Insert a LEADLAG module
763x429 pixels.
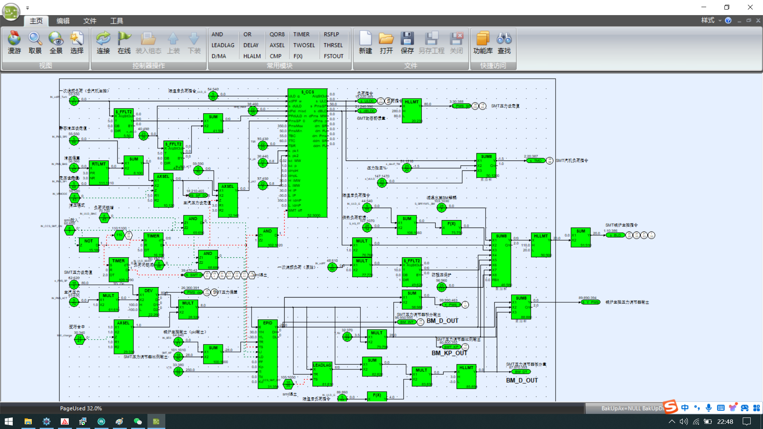click(x=223, y=45)
